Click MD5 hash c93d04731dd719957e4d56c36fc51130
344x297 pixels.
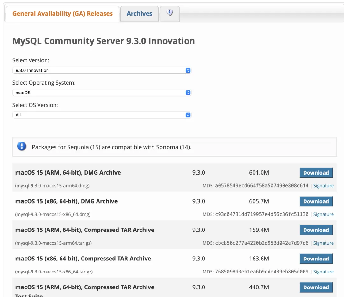262,214
